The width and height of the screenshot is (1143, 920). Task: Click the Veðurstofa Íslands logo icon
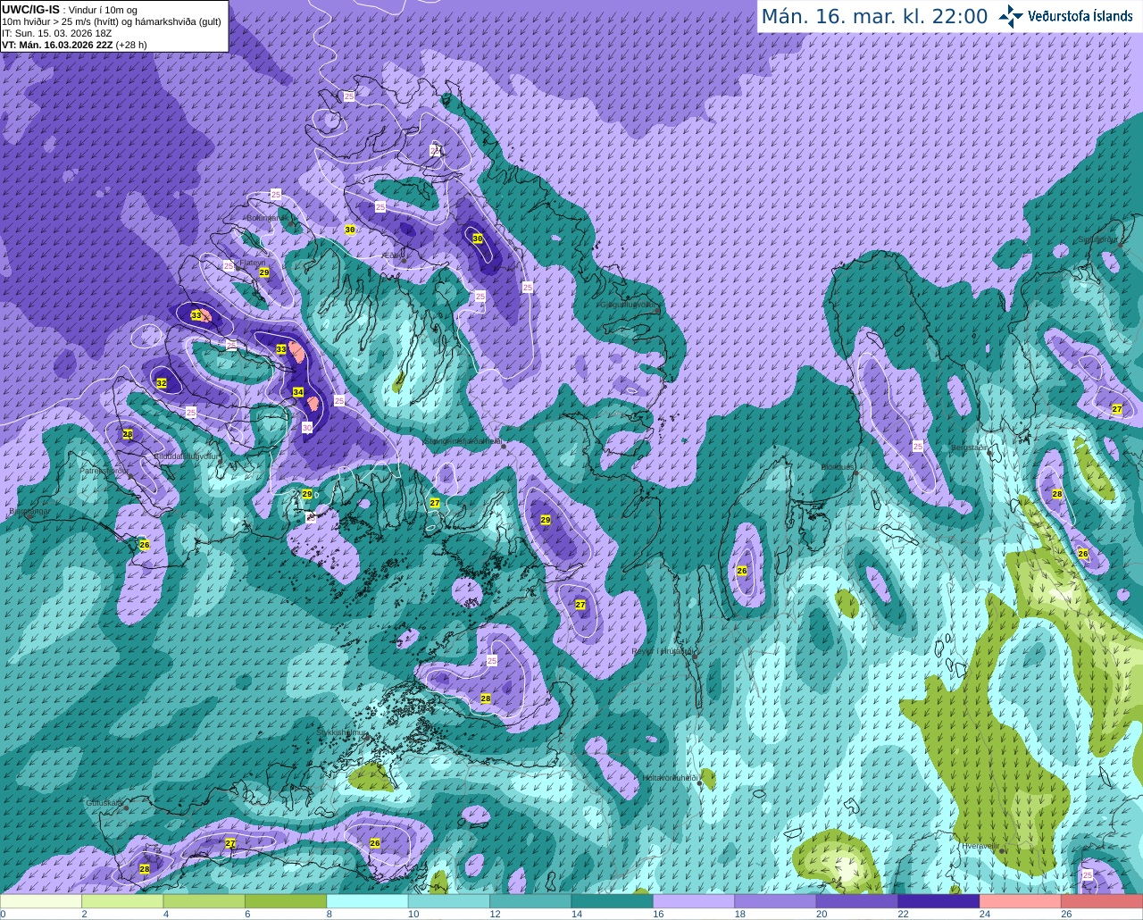coord(1011,16)
